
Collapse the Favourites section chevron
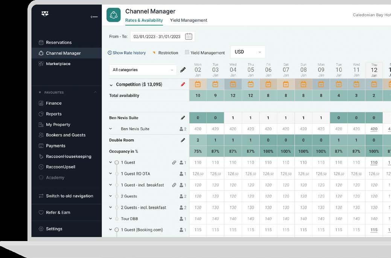click(95, 92)
